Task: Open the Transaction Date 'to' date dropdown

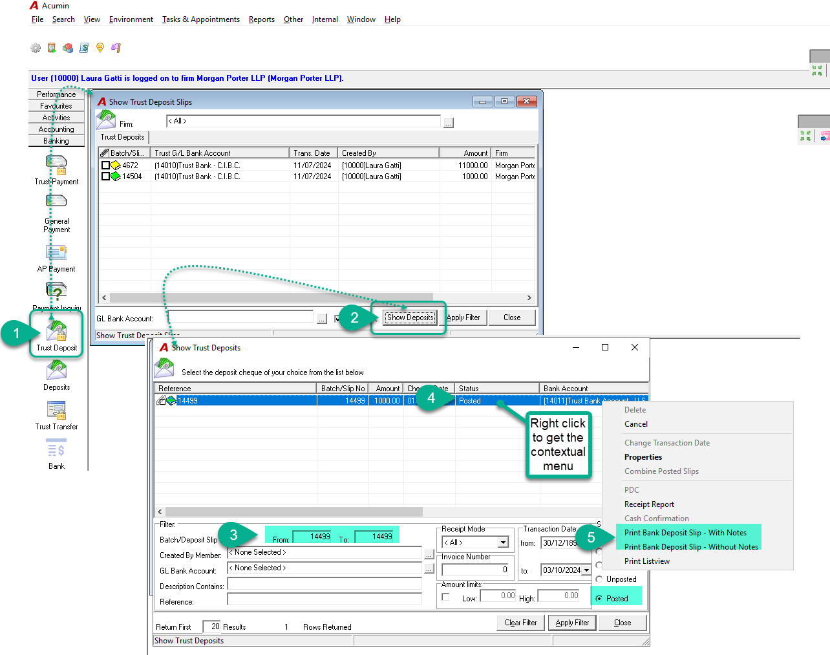Action: click(x=586, y=570)
